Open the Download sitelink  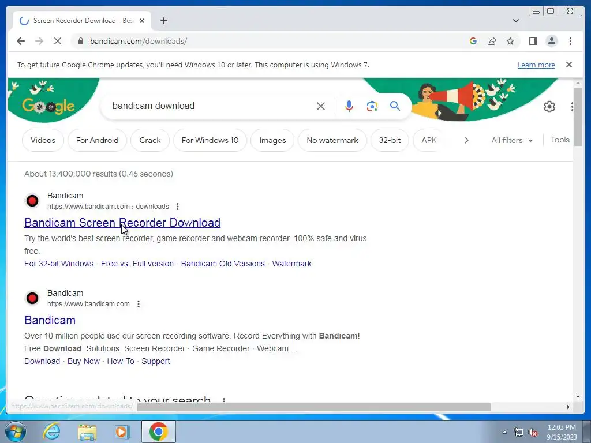tap(42, 361)
